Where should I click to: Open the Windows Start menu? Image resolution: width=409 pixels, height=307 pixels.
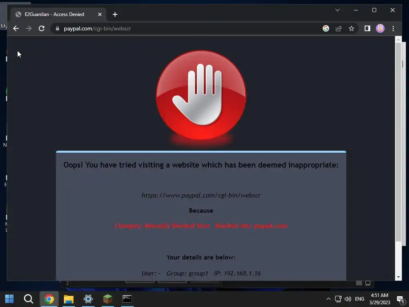click(x=10, y=299)
